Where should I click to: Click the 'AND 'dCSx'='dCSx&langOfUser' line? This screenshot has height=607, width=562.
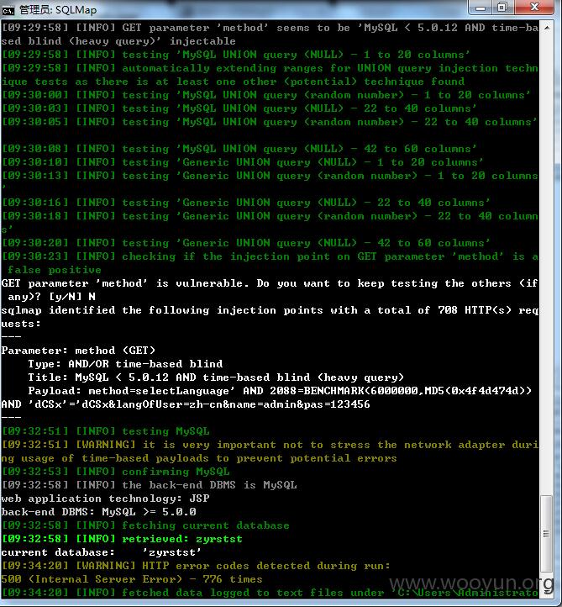pyautogui.click(x=186, y=404)
